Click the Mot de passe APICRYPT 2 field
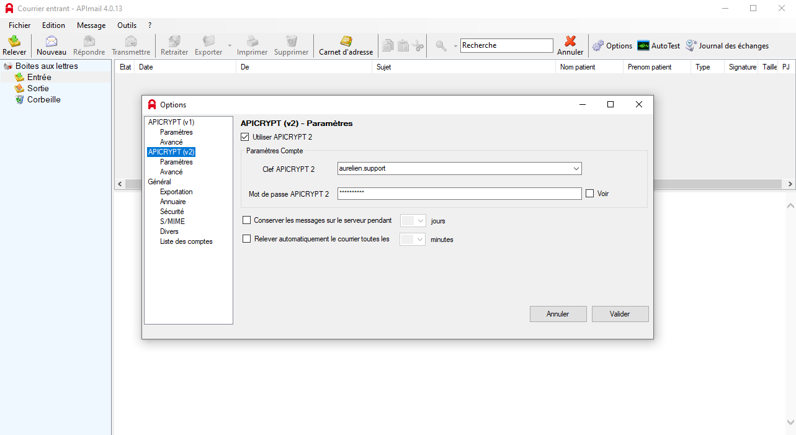The height and width of the screenshot is (435, 796). coord(459,194)
